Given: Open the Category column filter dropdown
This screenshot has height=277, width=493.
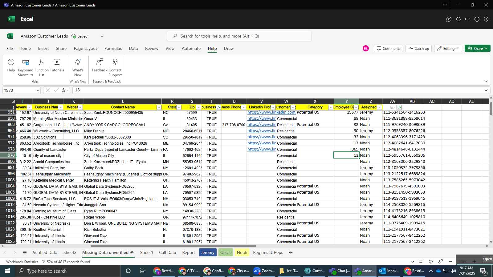Looking at the screenshot, I should pyautogui.click(x=331, y=107).
